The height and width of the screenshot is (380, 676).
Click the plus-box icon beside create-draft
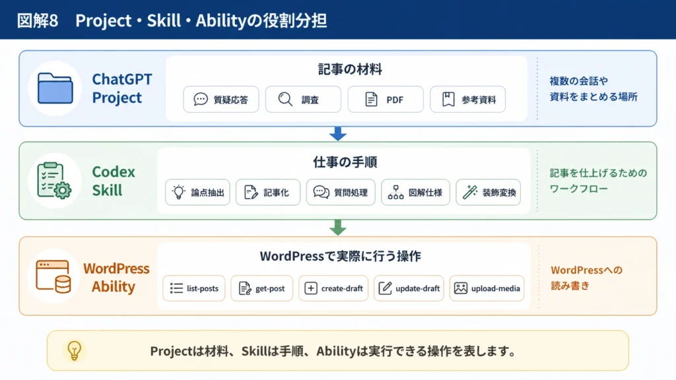311,288
